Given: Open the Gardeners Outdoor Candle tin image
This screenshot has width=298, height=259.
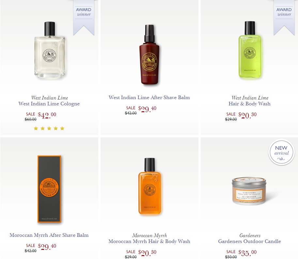Looking at the screenshot, I should click(x=249, y=191).
